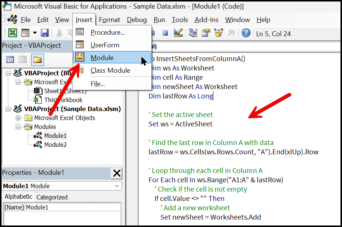Collapse VBAProject (Sample Data.xlsm) node
342x227 pixels.
[x=8, y=109]
